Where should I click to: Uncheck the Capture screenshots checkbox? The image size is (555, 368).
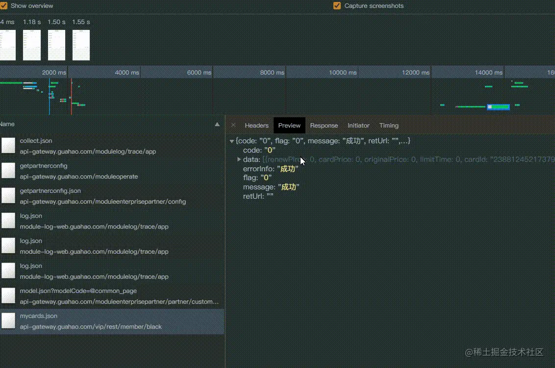(337, 6)
